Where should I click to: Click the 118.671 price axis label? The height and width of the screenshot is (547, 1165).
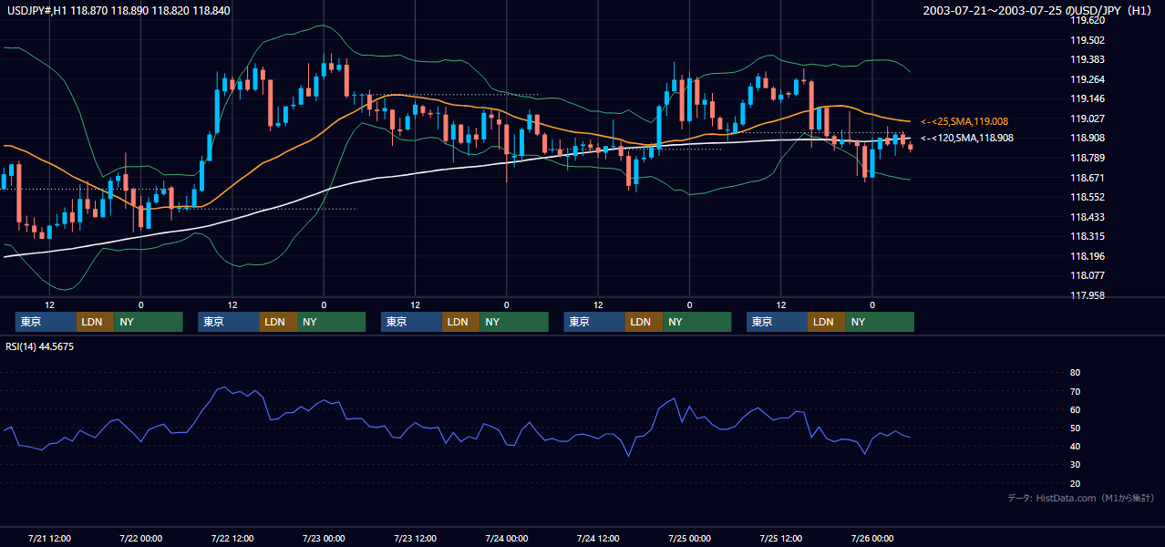(1088, 178)
